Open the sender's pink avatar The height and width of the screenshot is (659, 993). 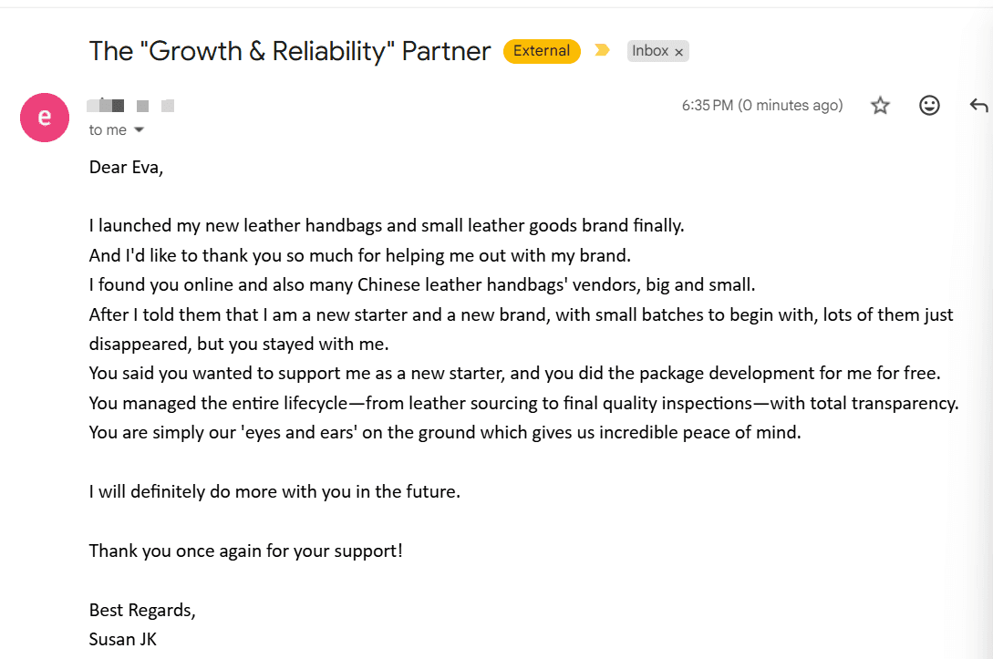click(45, 117)
